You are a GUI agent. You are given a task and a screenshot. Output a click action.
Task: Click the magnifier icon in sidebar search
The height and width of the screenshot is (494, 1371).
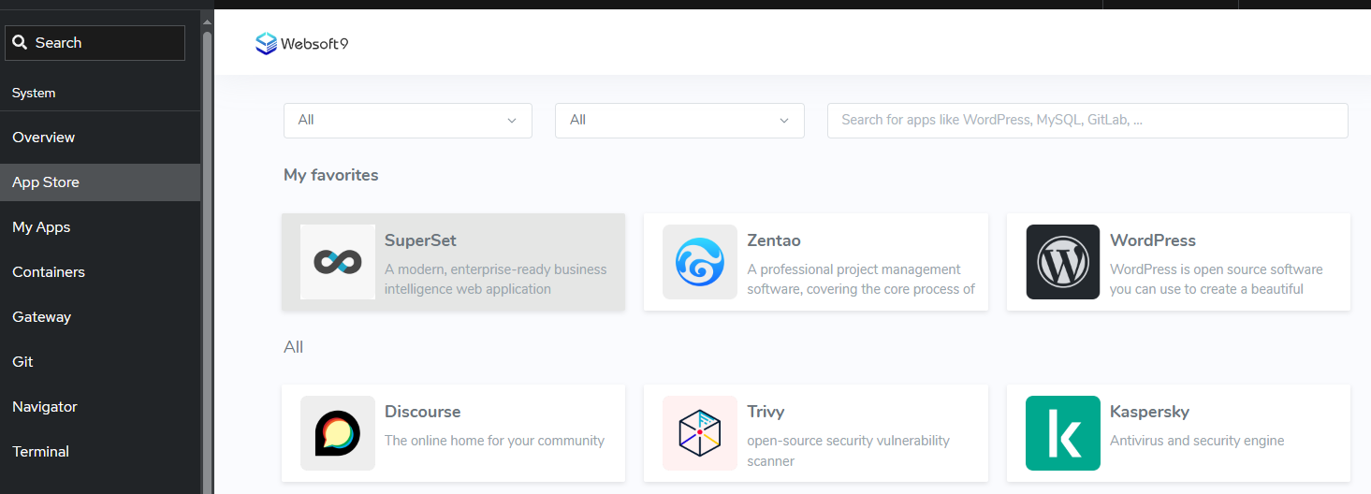20,43
